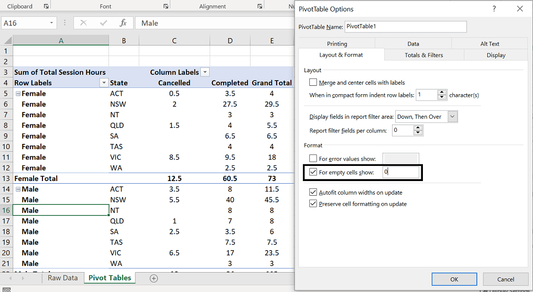Select the Pivot Tables sheet tab
Image resolution: width=533 pixels, height=292 pixels.
110,278
